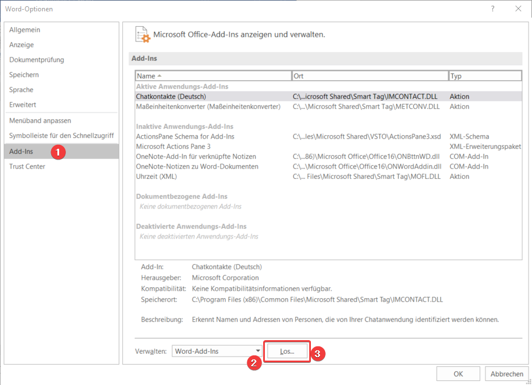The width and height of the screenshot is (532, 385).
Task: Click the Ort column header
Action: 369,76
